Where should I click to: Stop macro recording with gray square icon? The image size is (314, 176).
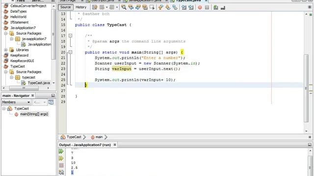(207, 7)
